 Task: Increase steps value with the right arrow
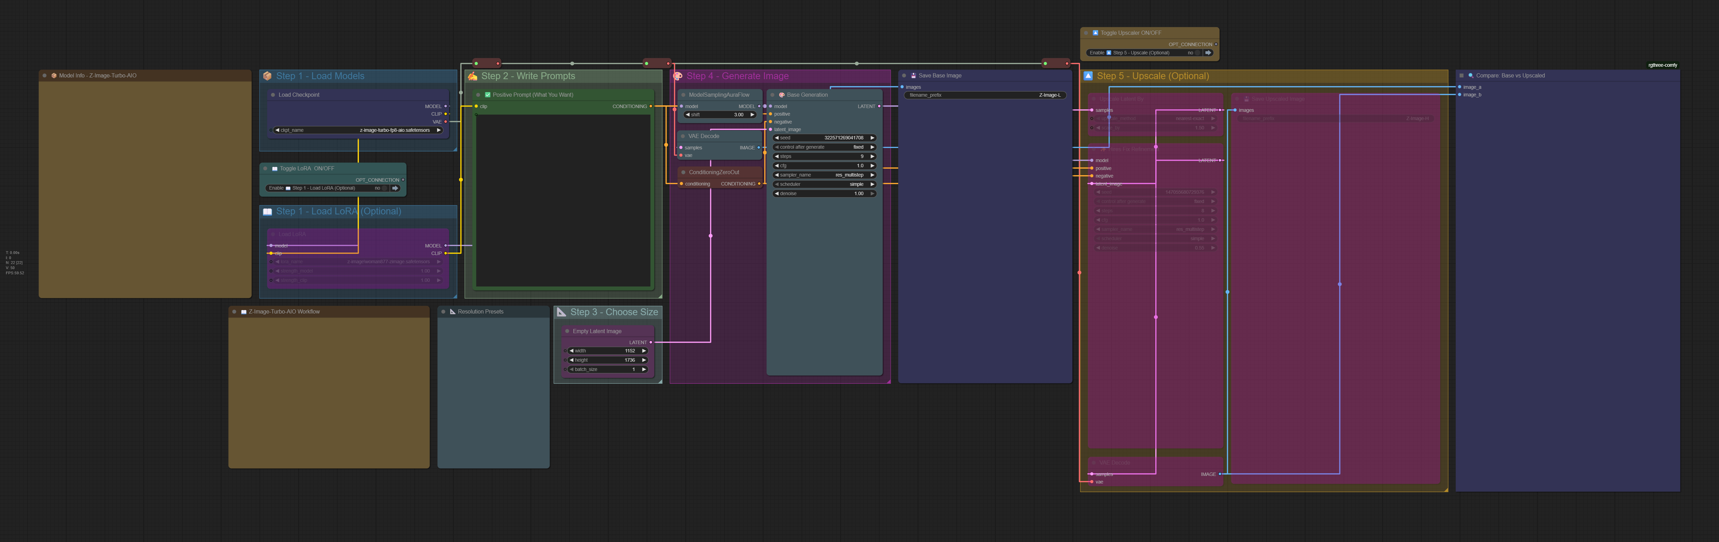coord(872,156)
